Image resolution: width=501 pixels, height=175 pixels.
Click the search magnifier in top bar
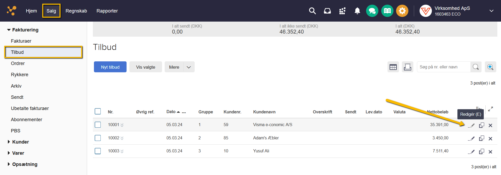[312, 11]
